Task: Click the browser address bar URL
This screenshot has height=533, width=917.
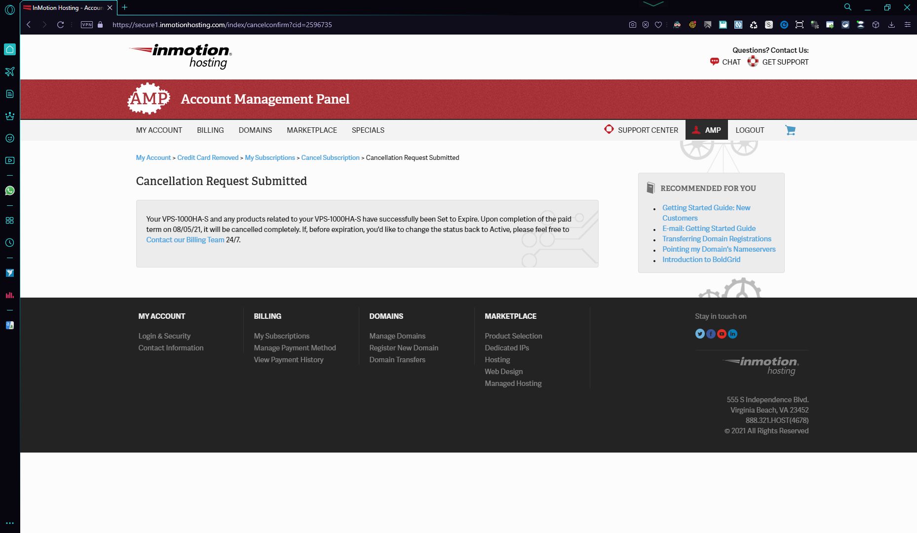Action: (222, 25)
